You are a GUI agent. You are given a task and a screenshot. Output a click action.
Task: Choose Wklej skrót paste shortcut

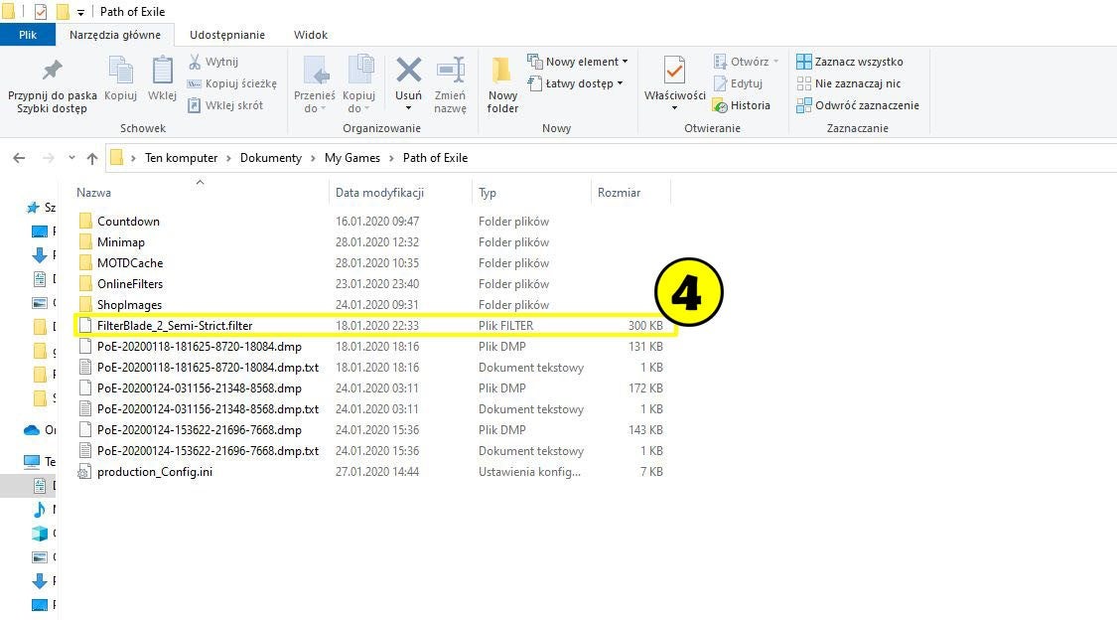tap(225, 105)
